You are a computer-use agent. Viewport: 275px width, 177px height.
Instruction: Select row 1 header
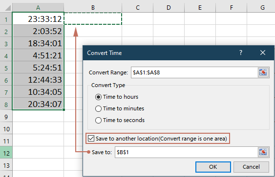point(6,18)
